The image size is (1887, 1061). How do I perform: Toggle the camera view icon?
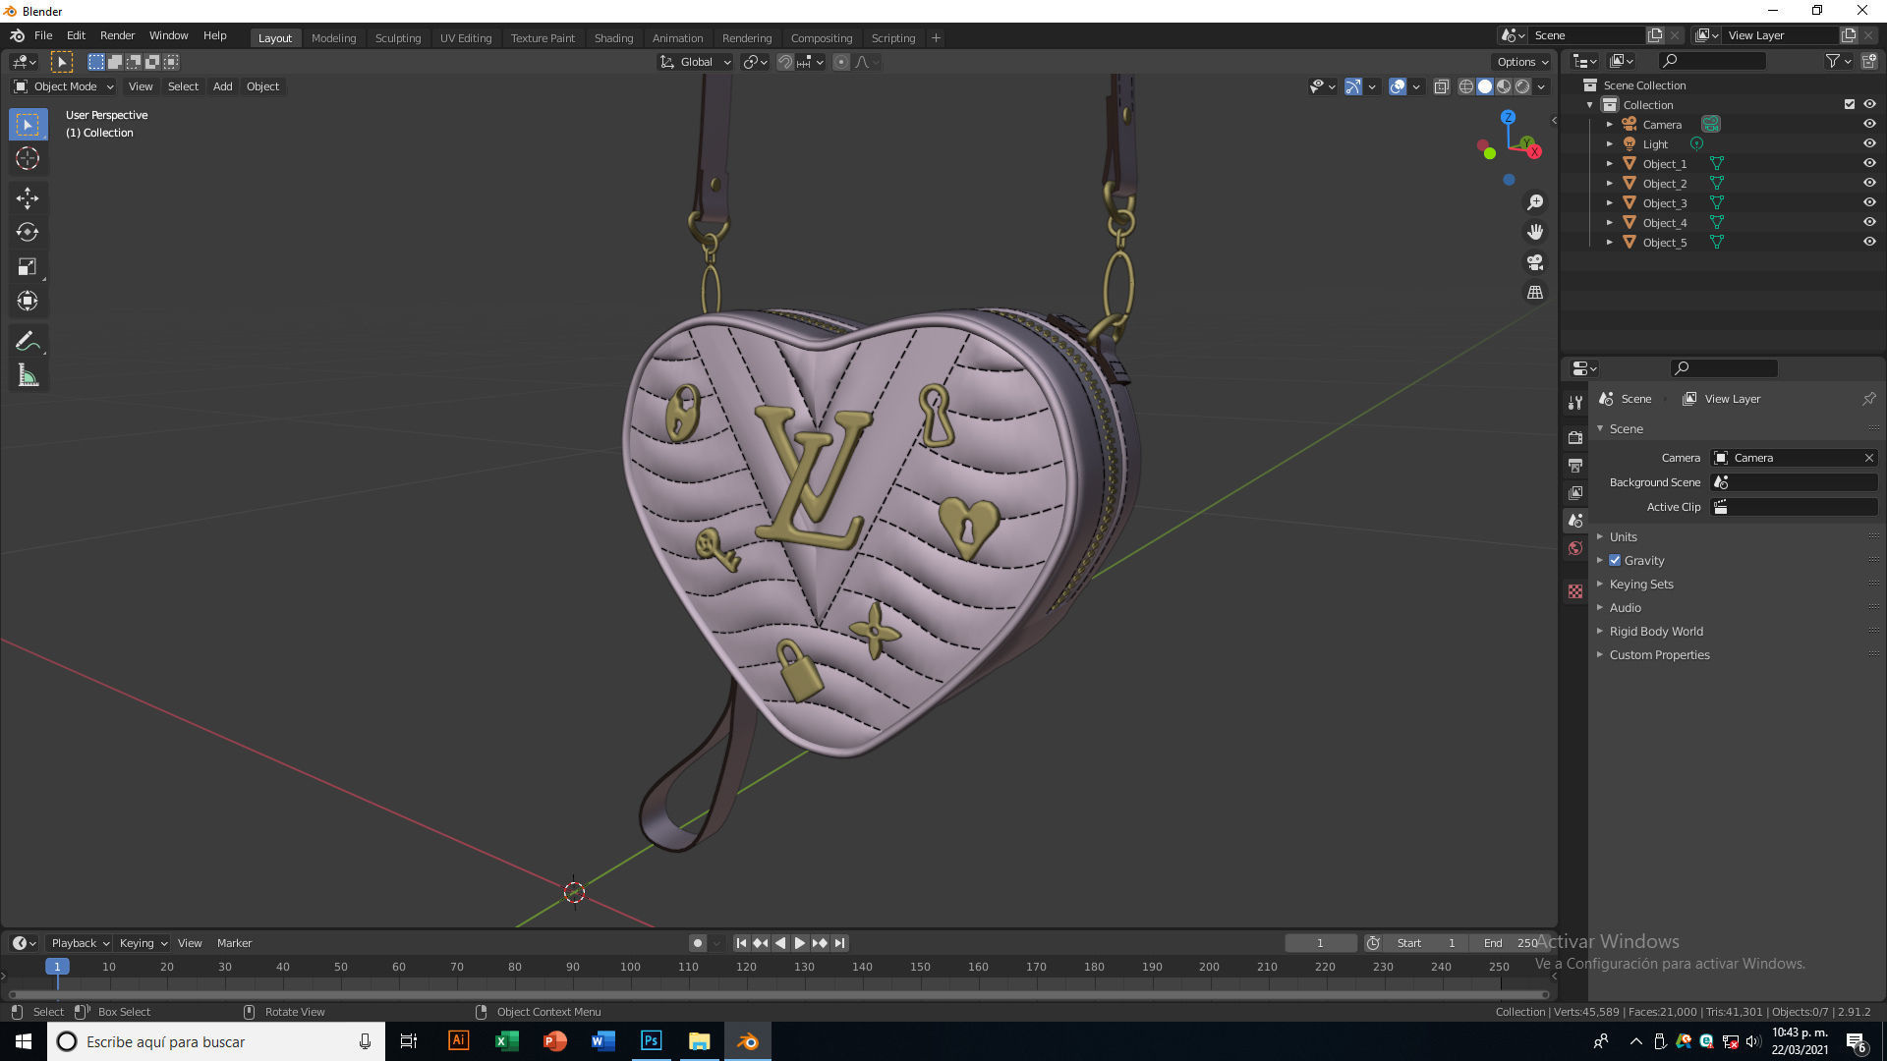pyautogui.click(x=1535, y=262)
